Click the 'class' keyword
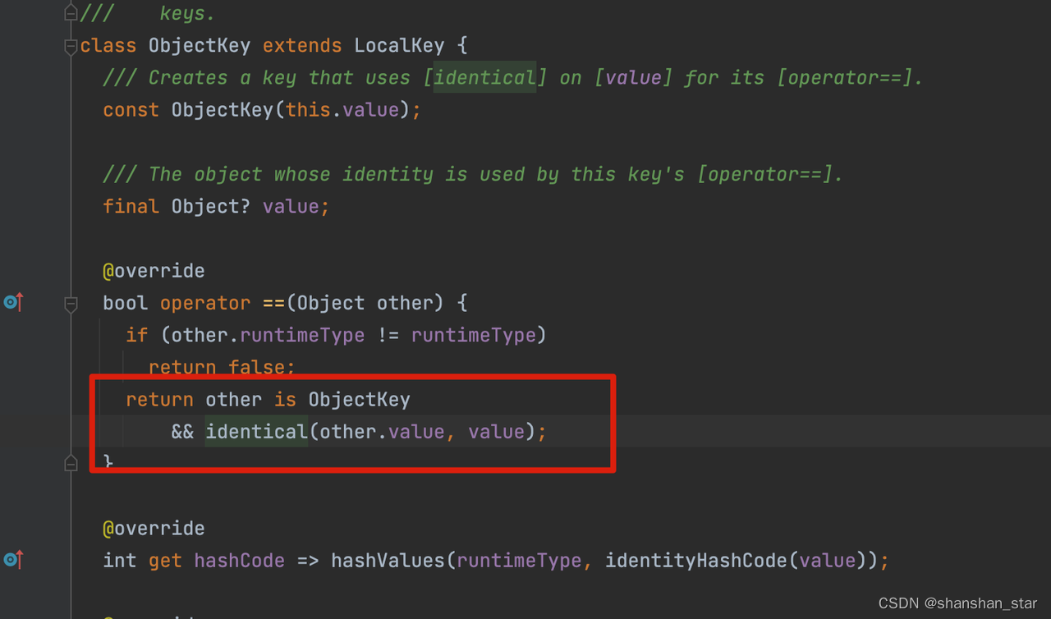1051x619 pixels. coord(108,45)
